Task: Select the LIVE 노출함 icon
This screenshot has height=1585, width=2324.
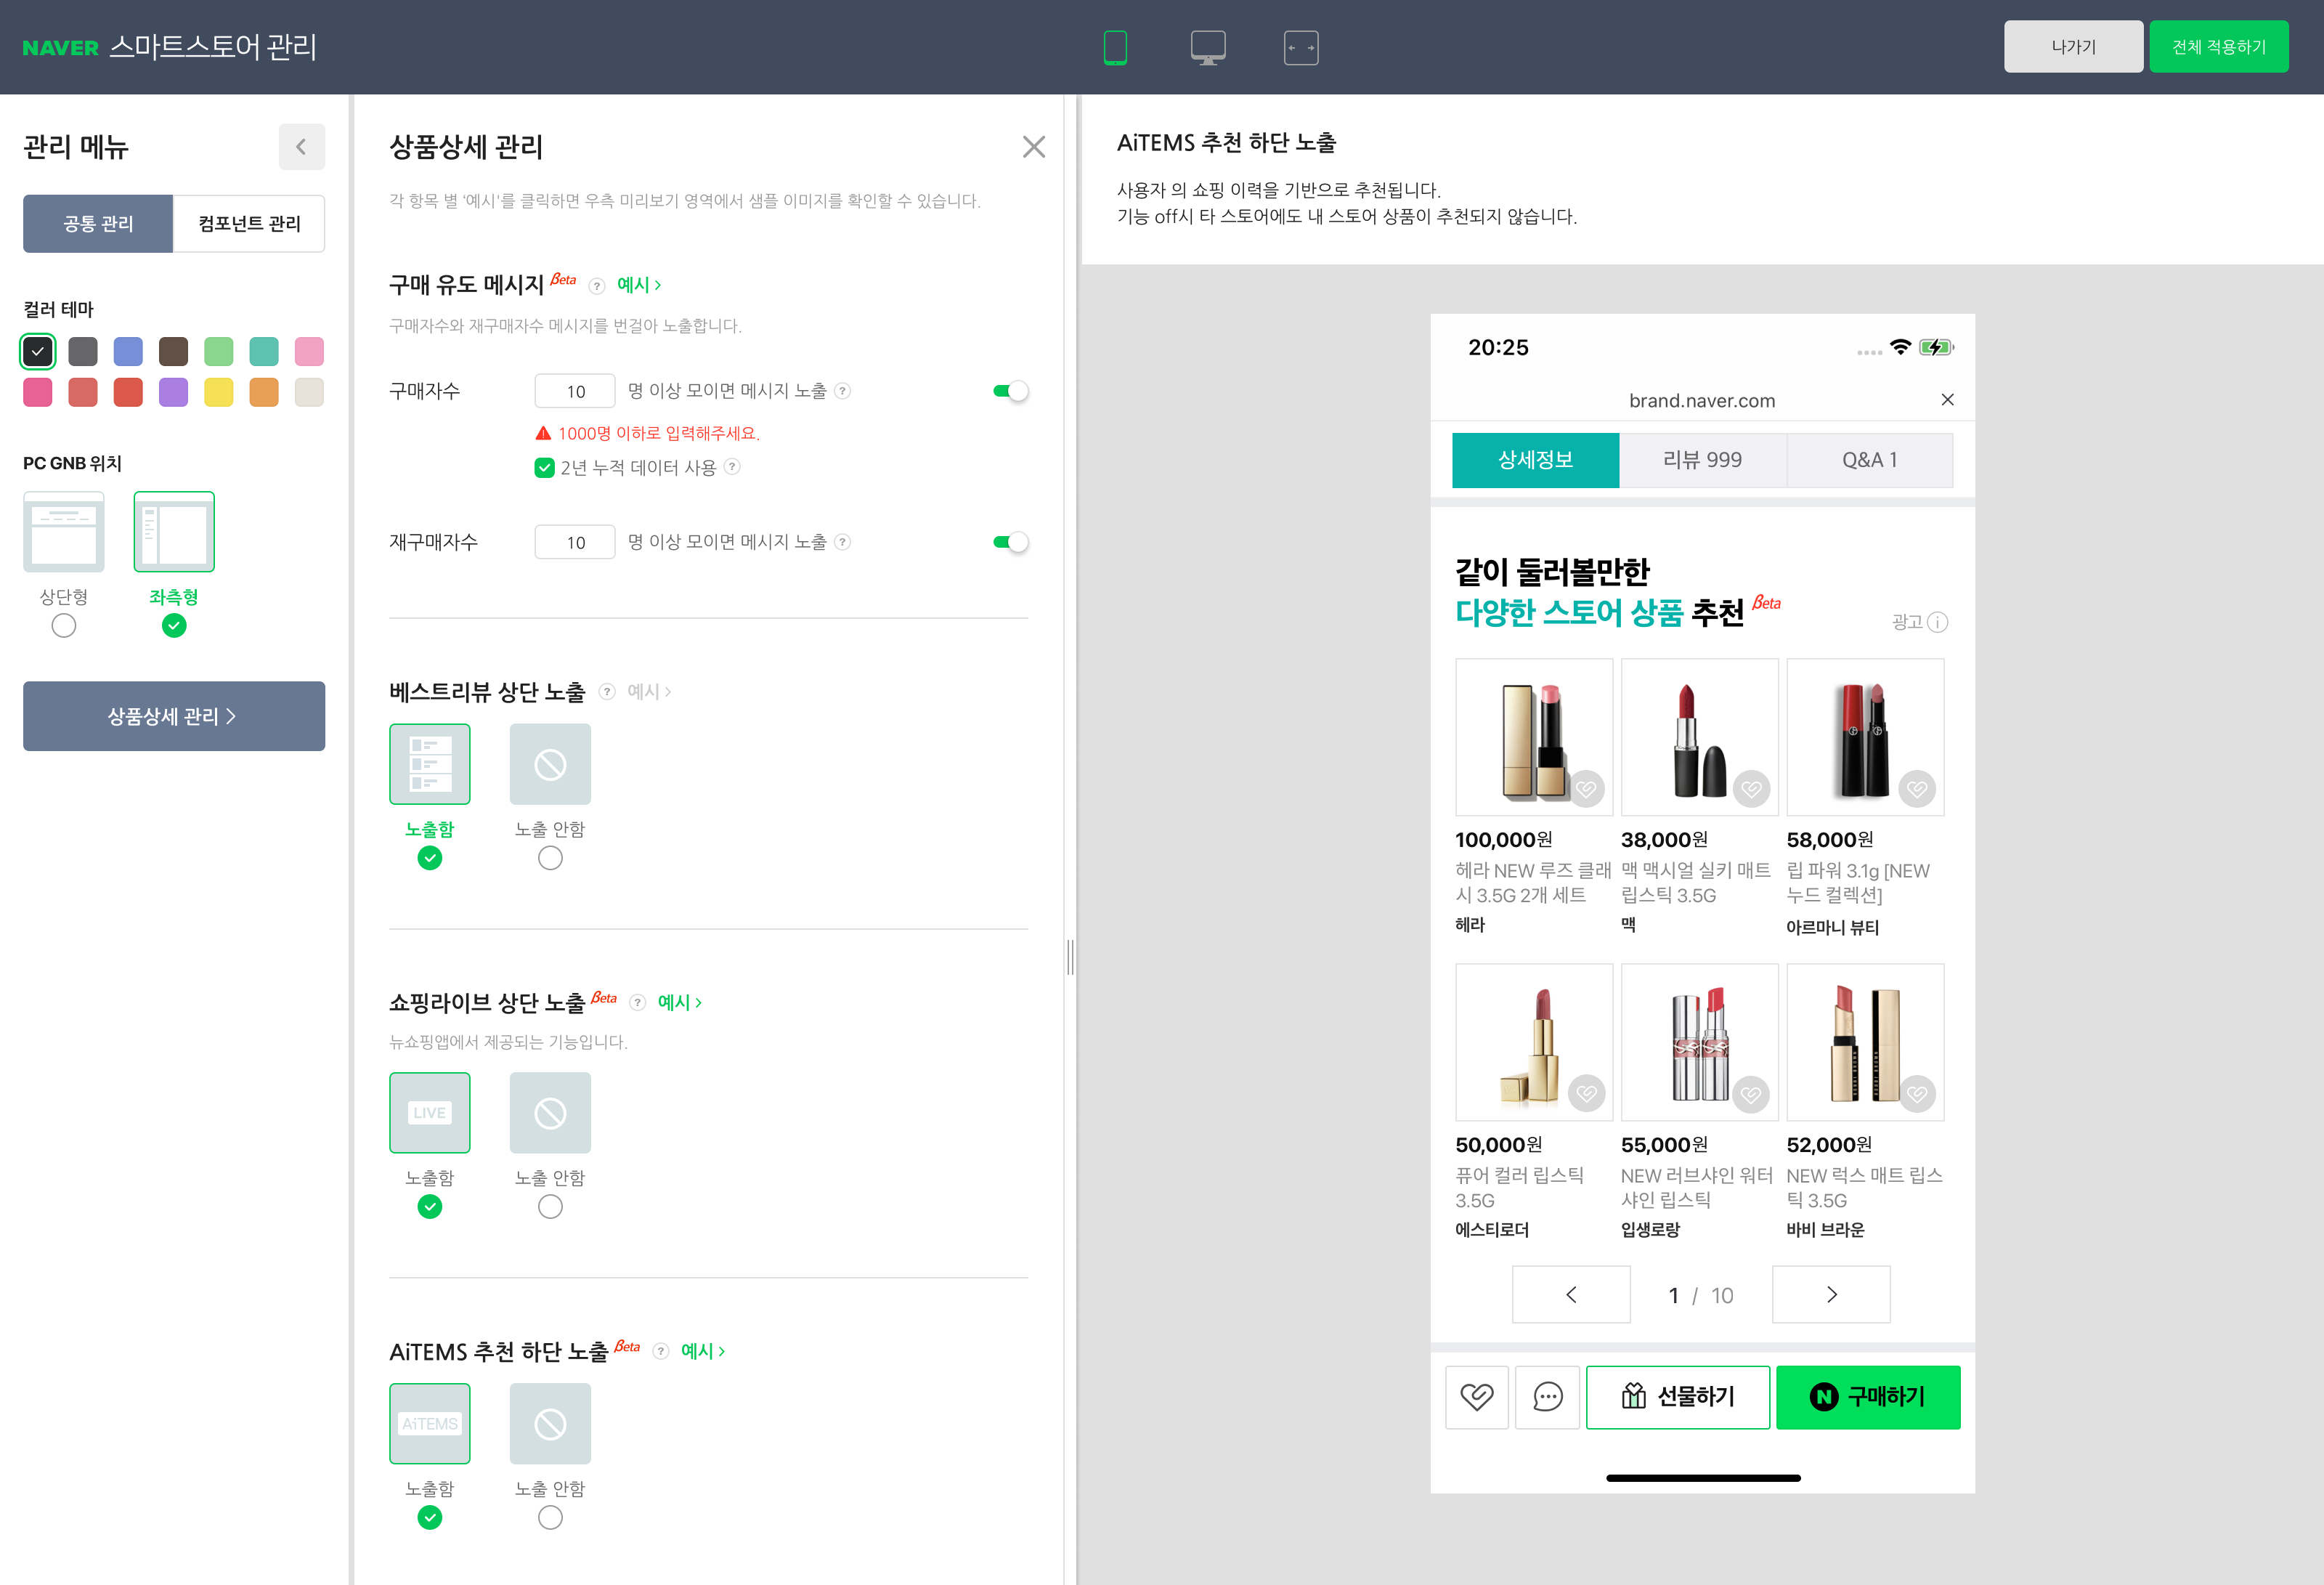Action: click(x=430, y=1113)
